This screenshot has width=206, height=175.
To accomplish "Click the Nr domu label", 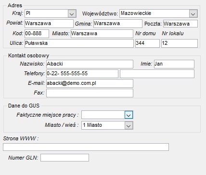I will tap(145, 33).
